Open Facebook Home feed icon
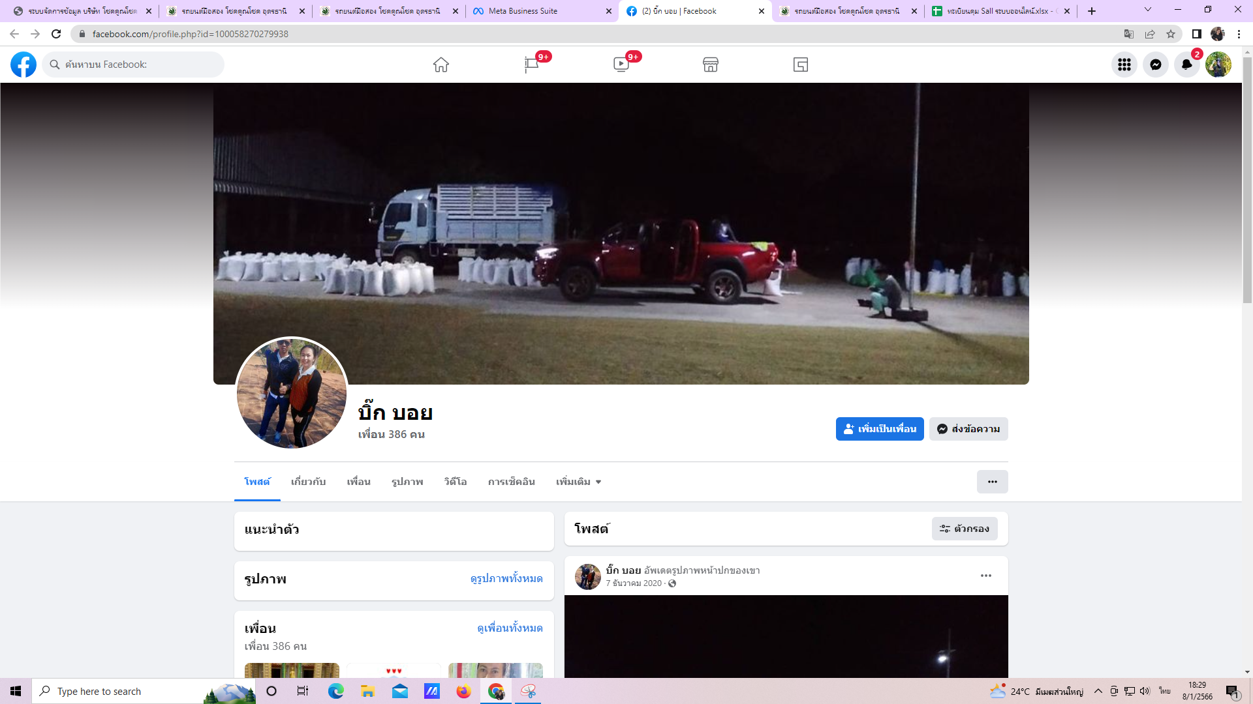This screenshot has width=1253, height=704. 441,65
